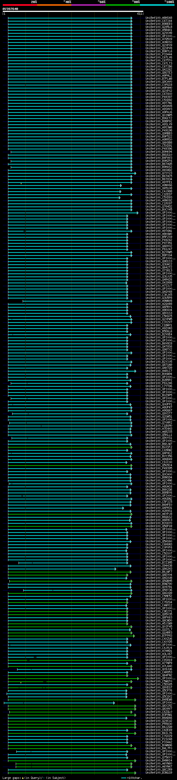Pick the UniRef100_B6UG10 row label
177x780 pixels.
click(159, 155)
